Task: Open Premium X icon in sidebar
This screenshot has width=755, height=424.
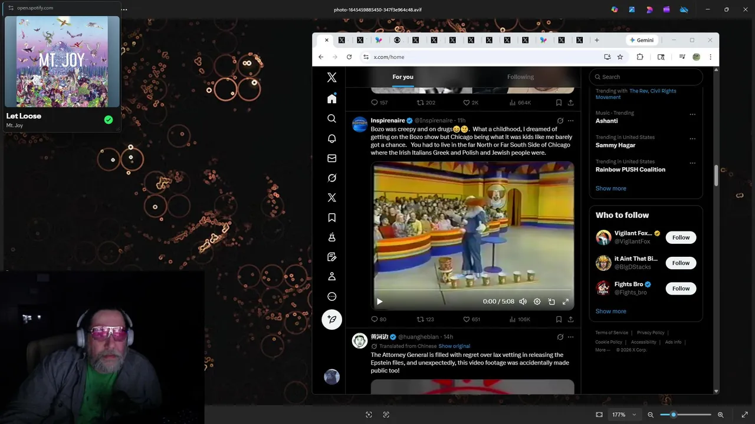Action: pos(331,198)
